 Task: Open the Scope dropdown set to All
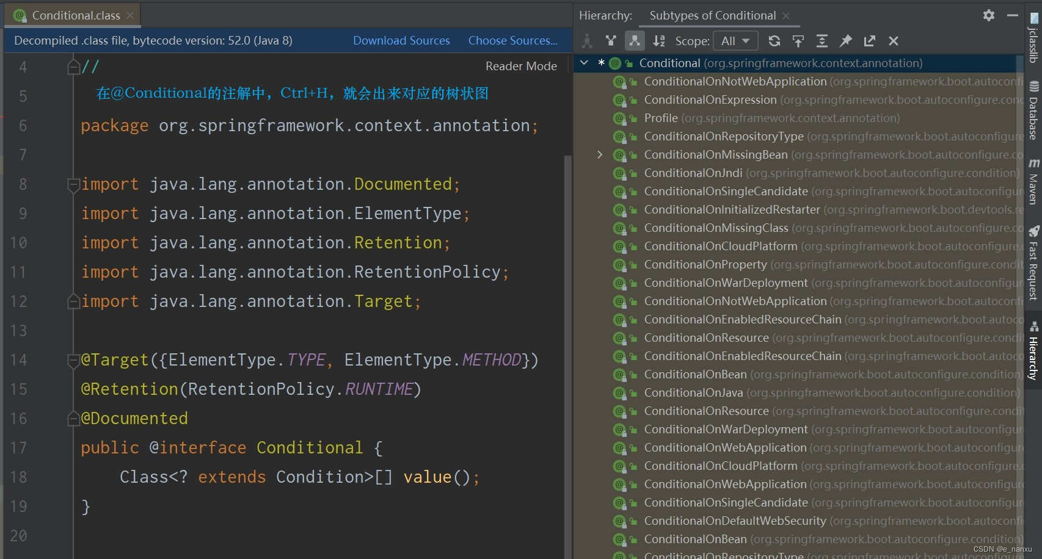tap(735, 41)
